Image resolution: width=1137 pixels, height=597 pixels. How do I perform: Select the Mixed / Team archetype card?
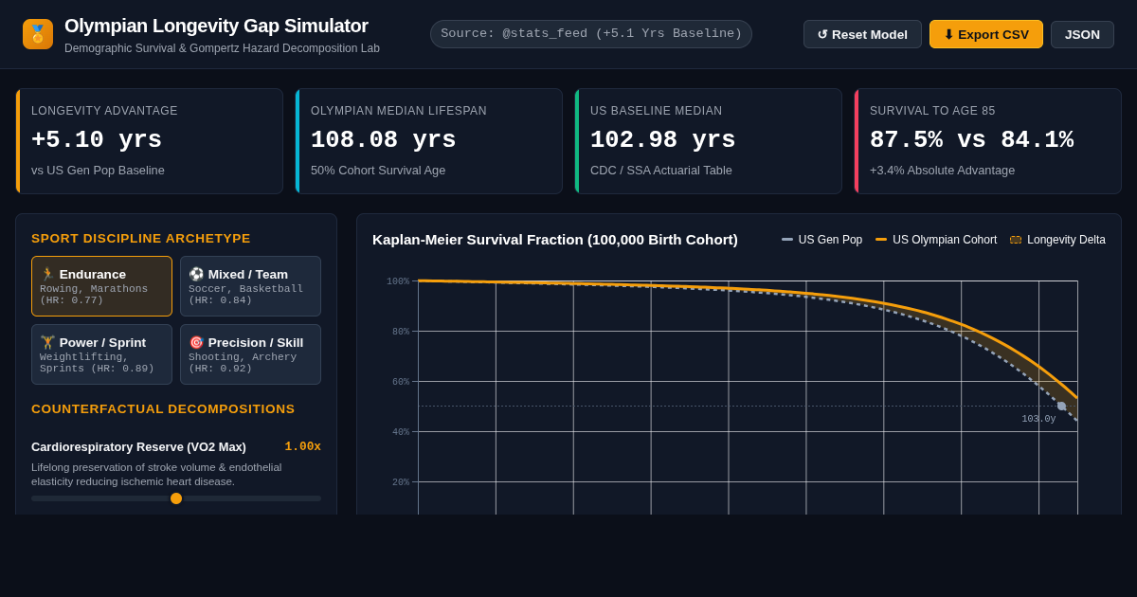[251, 286]
